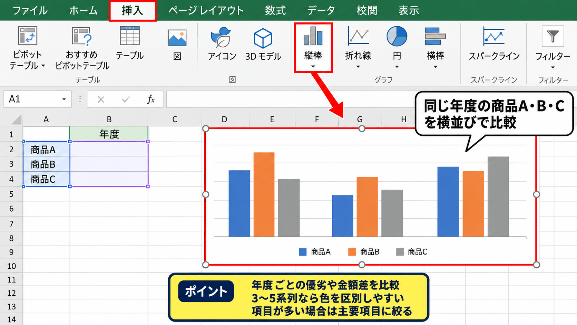Switch to the 数式 tab
The width and height of the screenshot is (577, 325).
tap(275, 10)
